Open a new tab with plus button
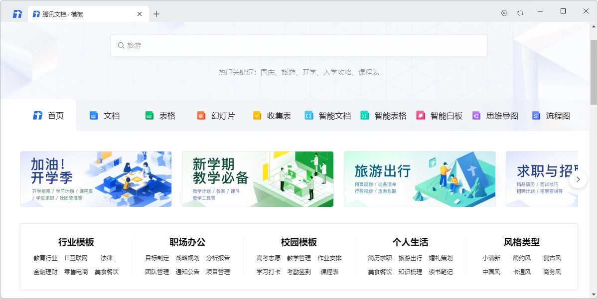This screenshot has height=299, width=598. [x=156, y=14]
